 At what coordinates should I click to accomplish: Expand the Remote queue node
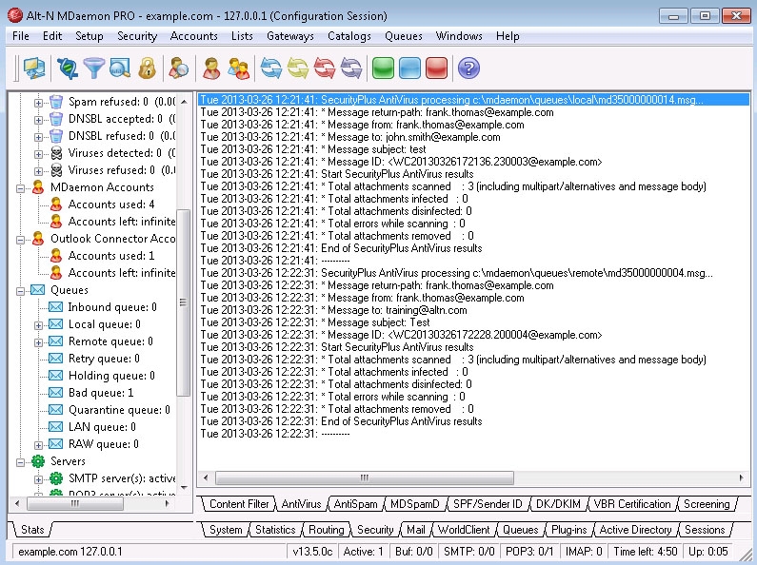[x=38, y=342]
